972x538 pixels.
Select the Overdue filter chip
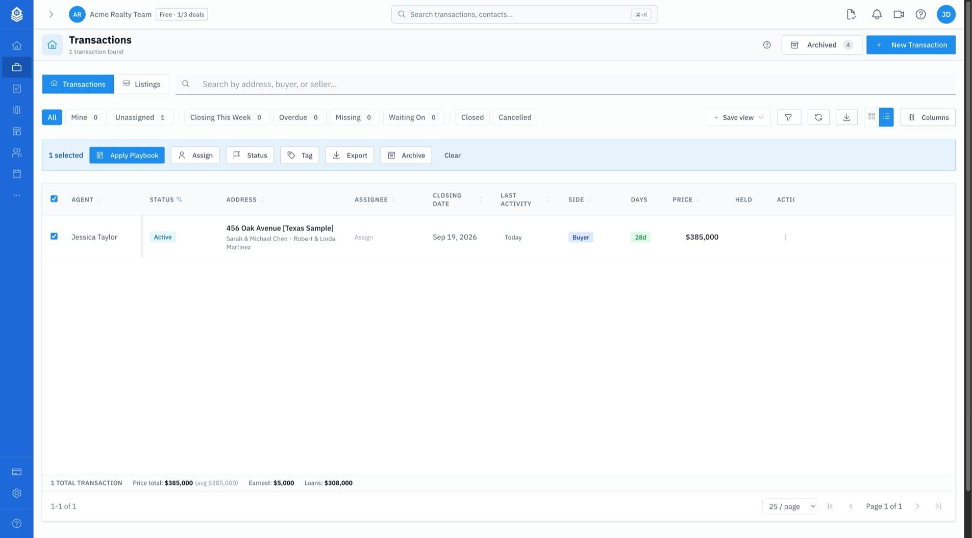[300, 117]
